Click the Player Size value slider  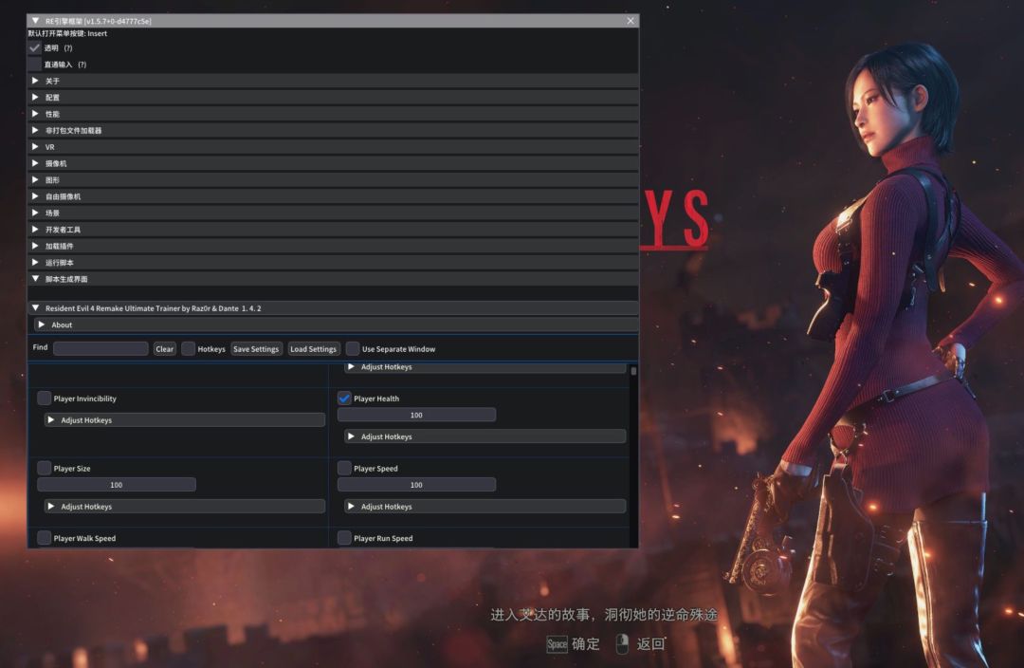(x=117, y=485)
